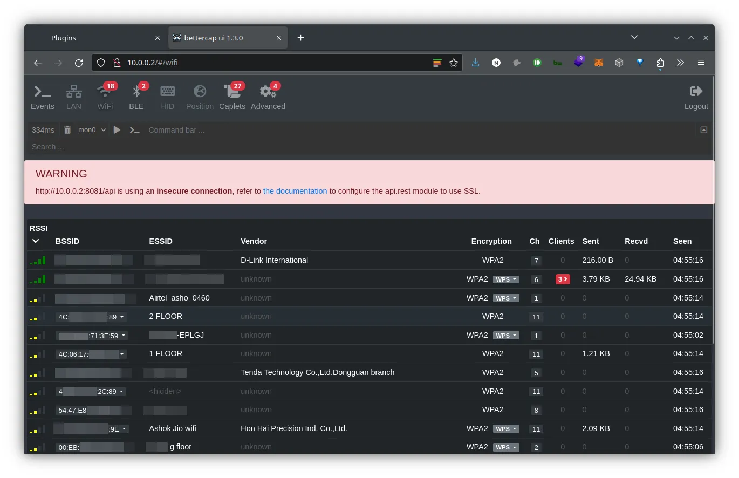Open BSSID dropdown for 1 FLOOR

click(91, 354)
